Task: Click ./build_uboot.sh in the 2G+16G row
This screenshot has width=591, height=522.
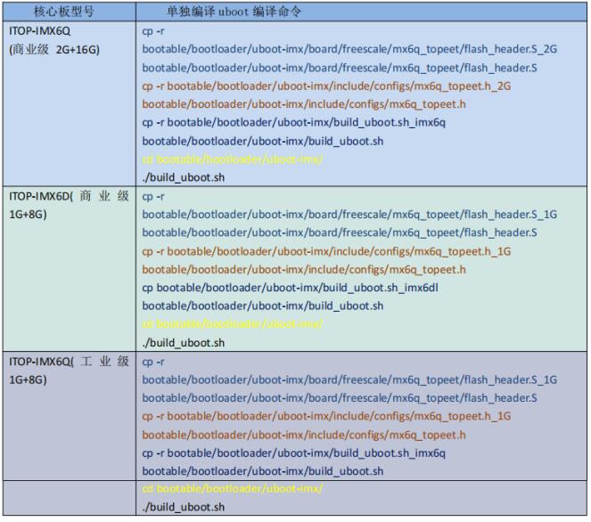Action: pyautogui.click(x=184, y=177)
